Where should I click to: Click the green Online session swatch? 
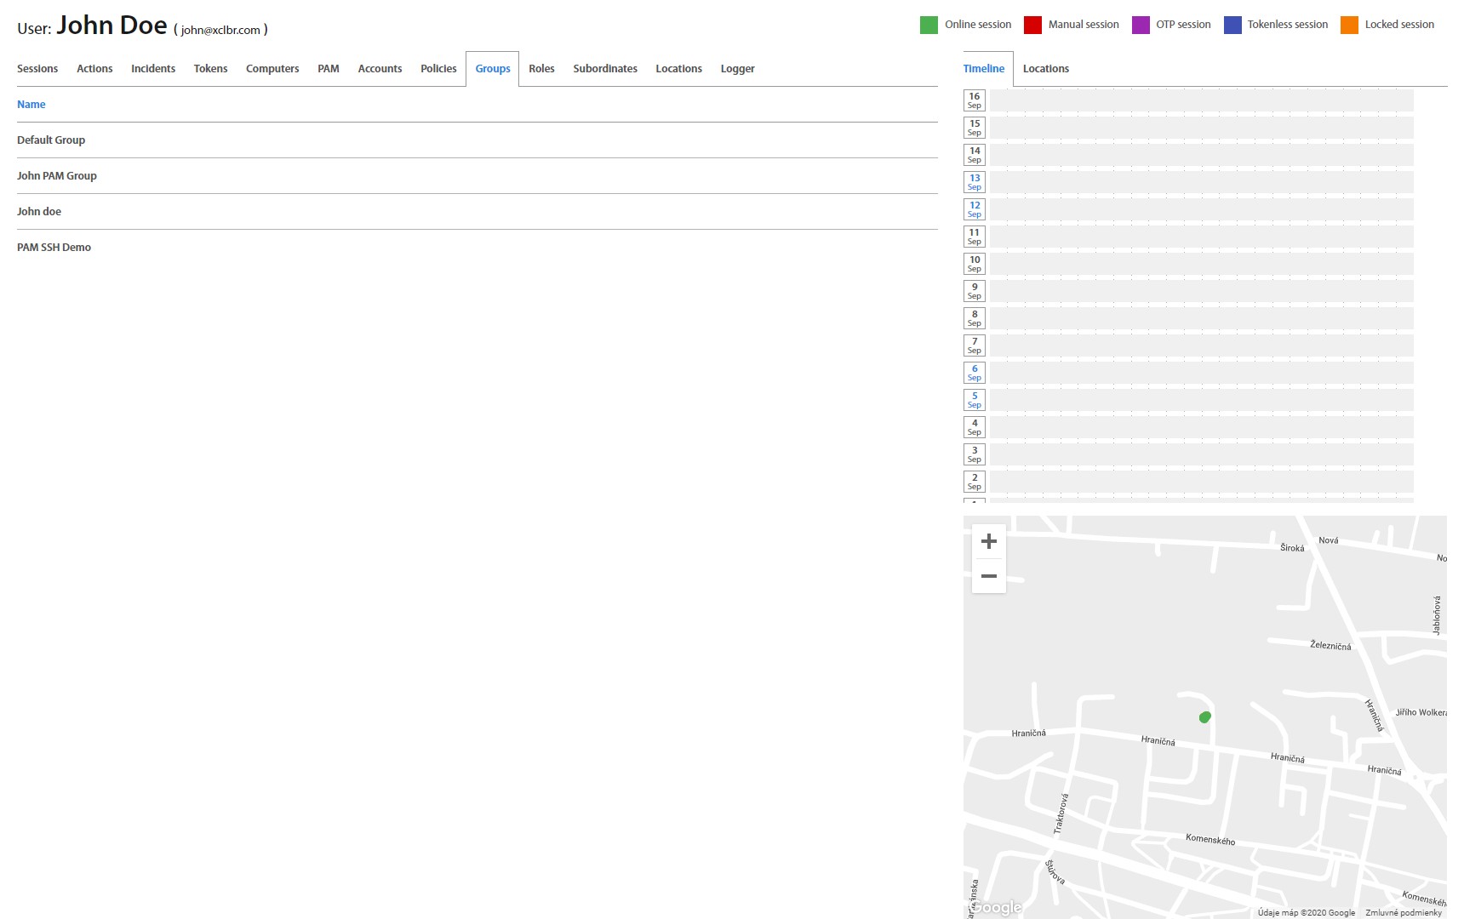[929, 25]
